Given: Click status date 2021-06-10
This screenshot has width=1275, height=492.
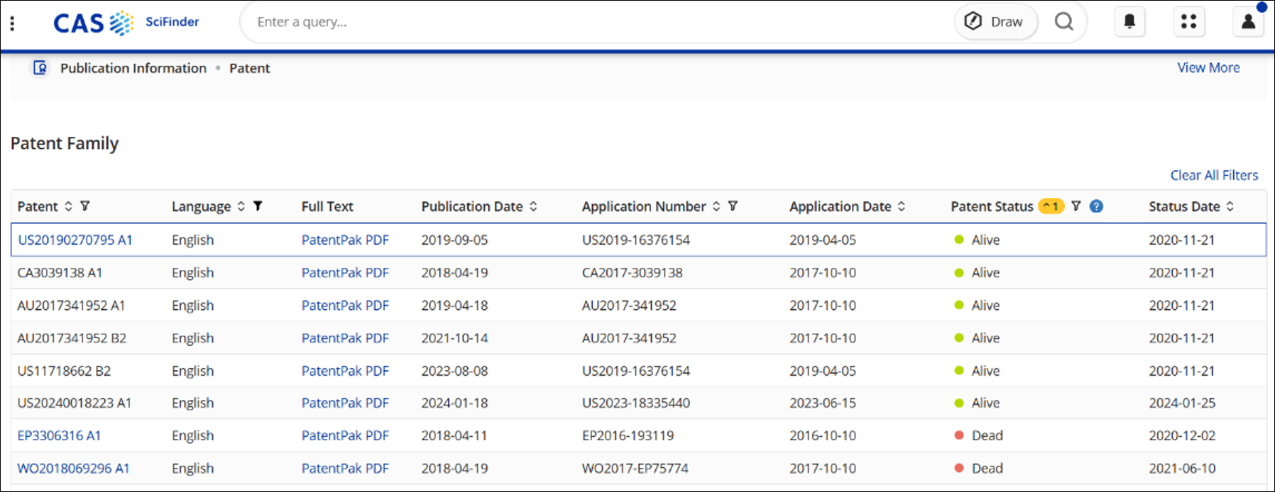Looking at the screenshot, I should coord(1182,469).
